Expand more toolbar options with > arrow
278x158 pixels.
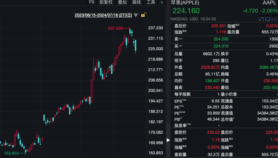pyautogui.click(x=162, y=2)
